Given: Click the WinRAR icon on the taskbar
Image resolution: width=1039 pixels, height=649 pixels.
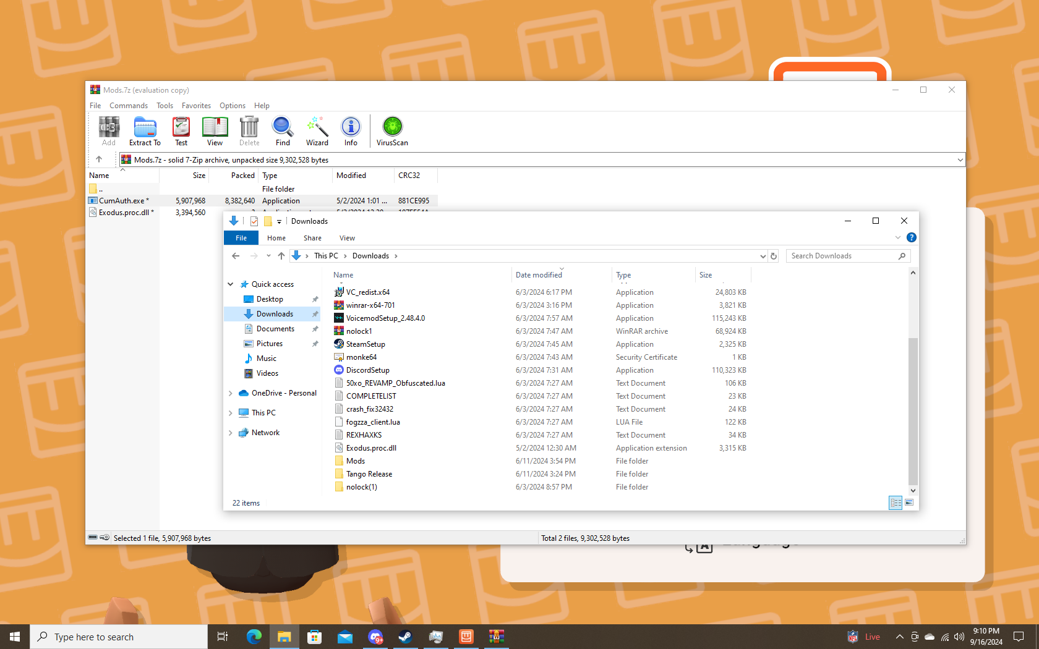Looking at the screenshot, I should (x=496, y=637).
